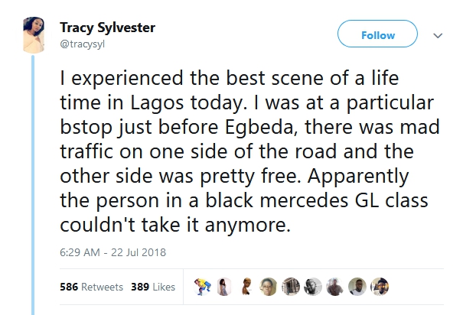Follow Tracy Sylvester
Screen dimensions: 463x315
click(378, 35)
